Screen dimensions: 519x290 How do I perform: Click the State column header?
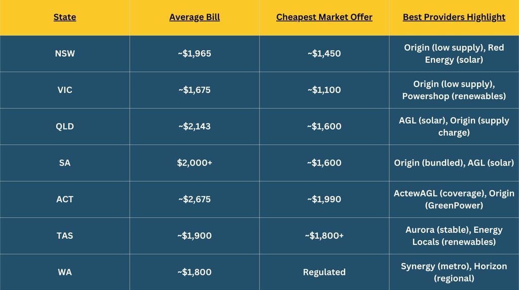[65, 17]
